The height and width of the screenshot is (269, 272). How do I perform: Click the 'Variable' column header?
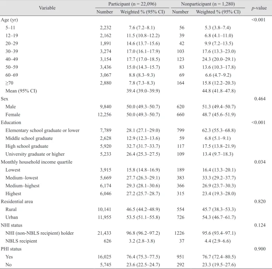click(x=47, y=8)
